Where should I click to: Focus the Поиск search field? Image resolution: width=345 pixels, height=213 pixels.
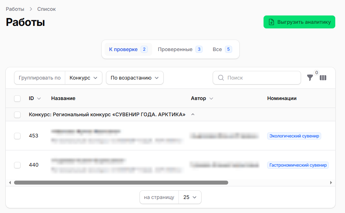257,78
